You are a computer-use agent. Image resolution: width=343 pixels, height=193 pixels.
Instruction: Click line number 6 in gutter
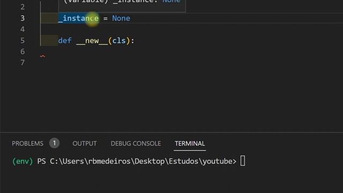click(x=23, y=51)
